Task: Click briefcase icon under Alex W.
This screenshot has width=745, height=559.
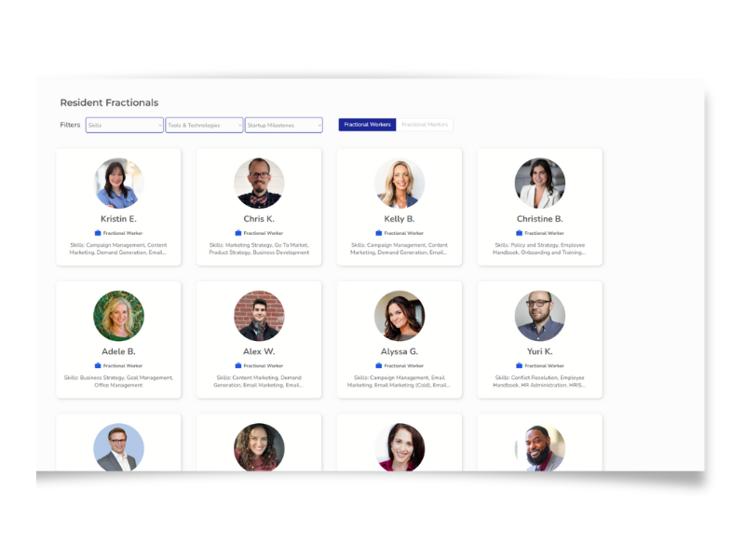Action: click(238, 365)
